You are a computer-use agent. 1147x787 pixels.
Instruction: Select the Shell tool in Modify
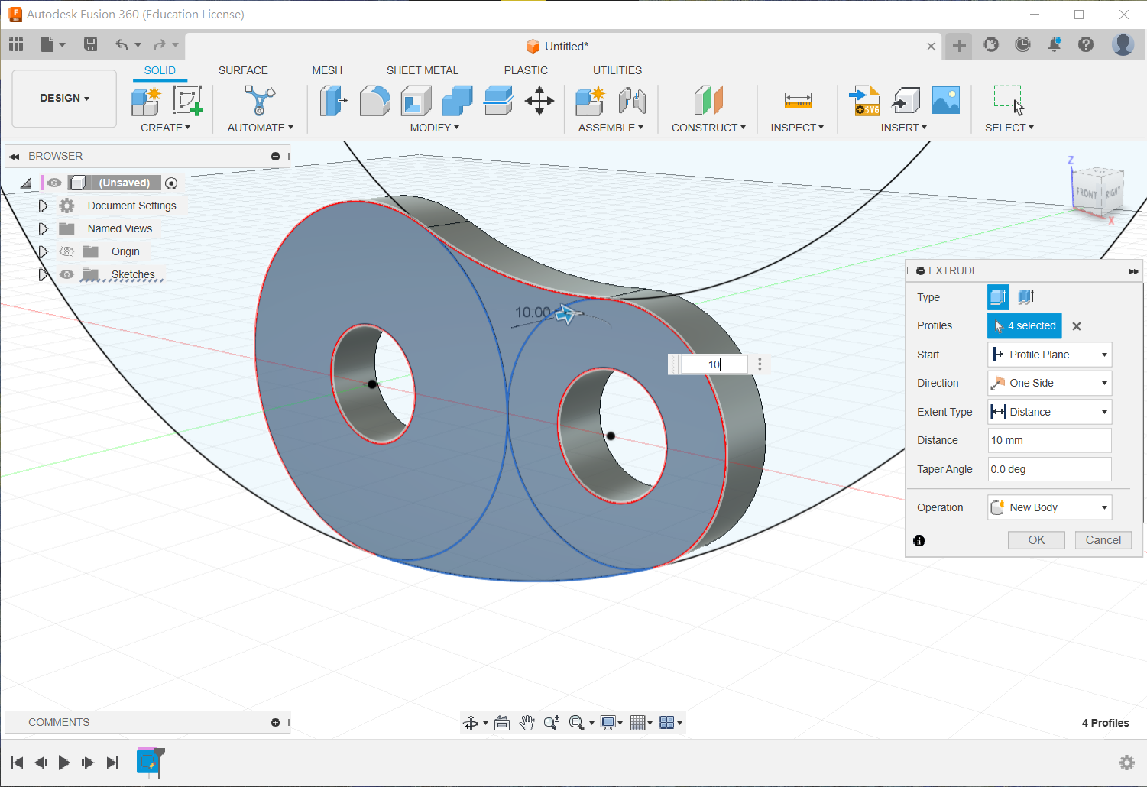(416, 101)
